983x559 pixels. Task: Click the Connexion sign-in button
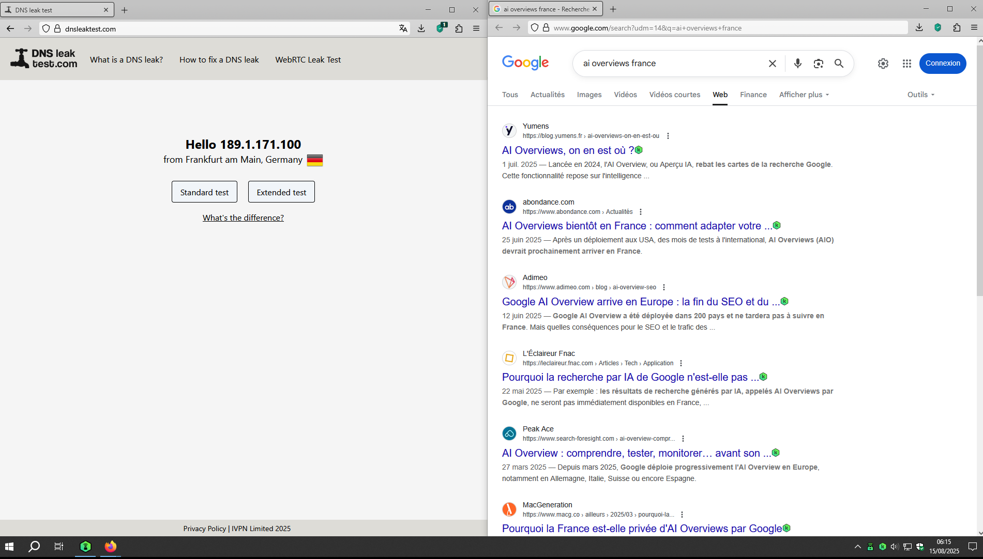942,63
